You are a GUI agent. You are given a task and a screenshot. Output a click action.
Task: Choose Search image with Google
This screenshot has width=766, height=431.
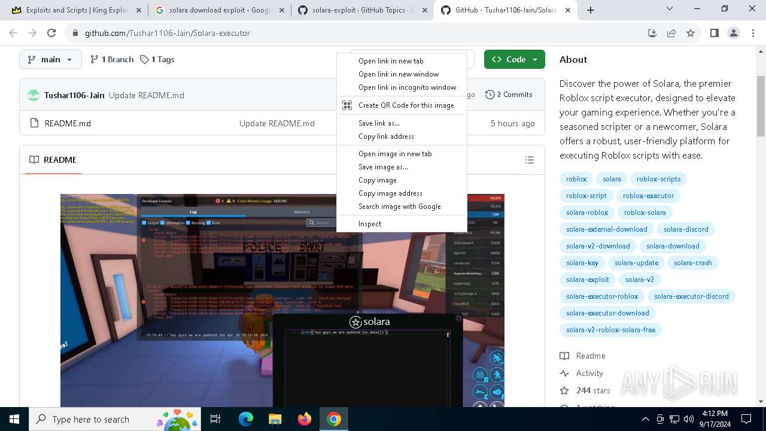pos(402,207)
